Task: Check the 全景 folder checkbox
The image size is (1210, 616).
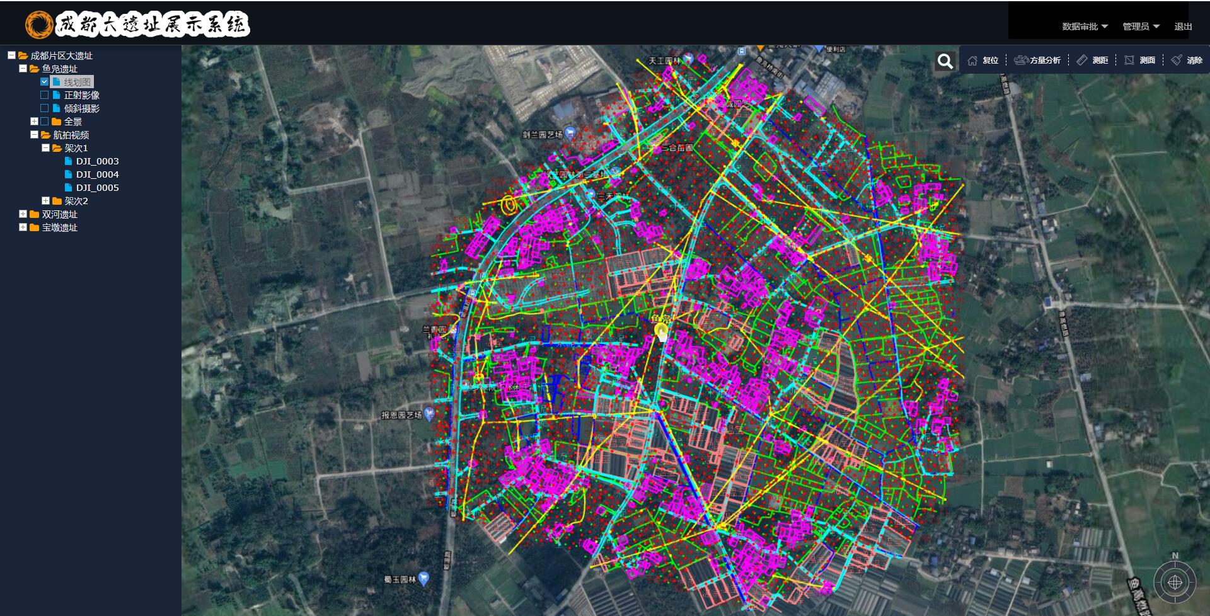Action: point(44,122)
